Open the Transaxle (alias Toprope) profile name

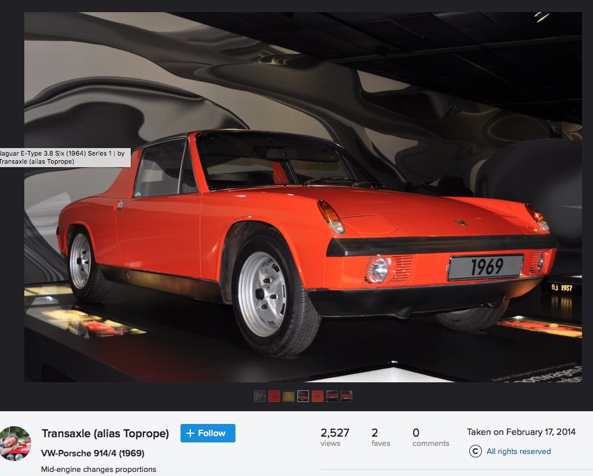click(105, 433)
